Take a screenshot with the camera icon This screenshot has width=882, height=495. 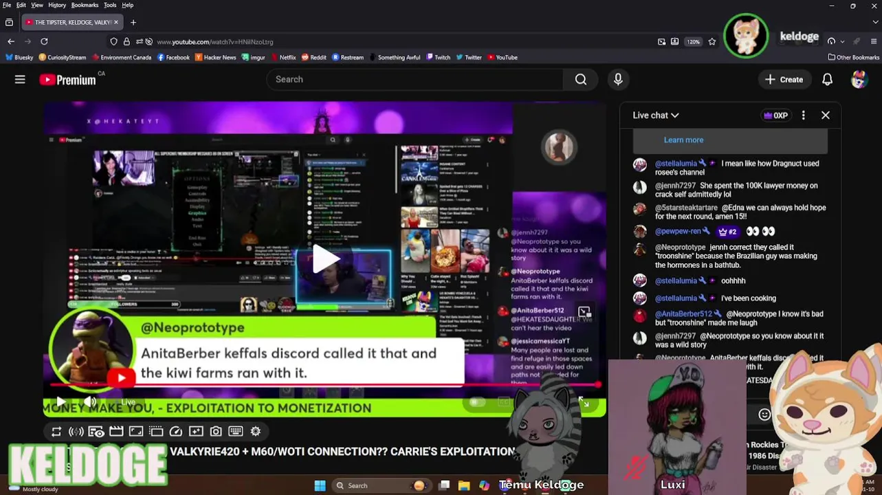(216, 432)
